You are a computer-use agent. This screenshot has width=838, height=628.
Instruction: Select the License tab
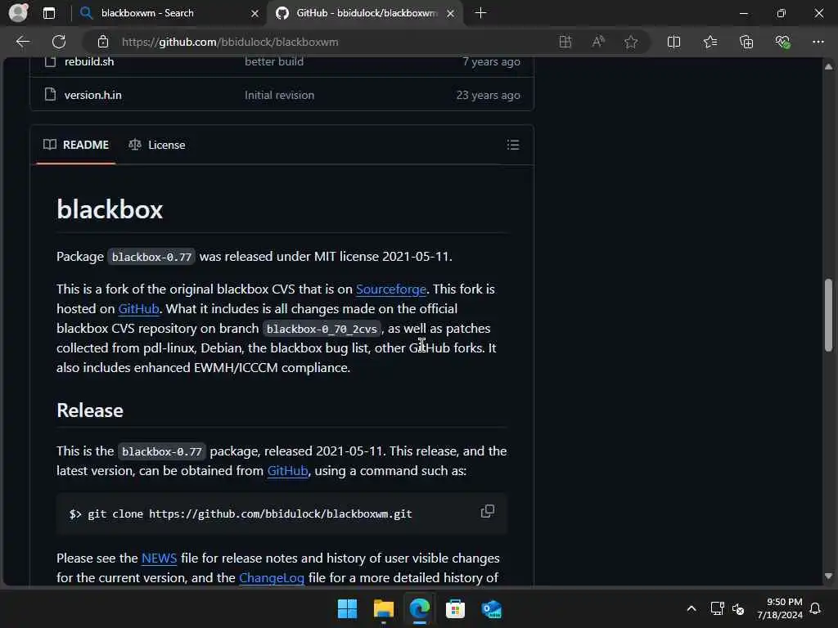pyautogui.click(x=157, y=145)
